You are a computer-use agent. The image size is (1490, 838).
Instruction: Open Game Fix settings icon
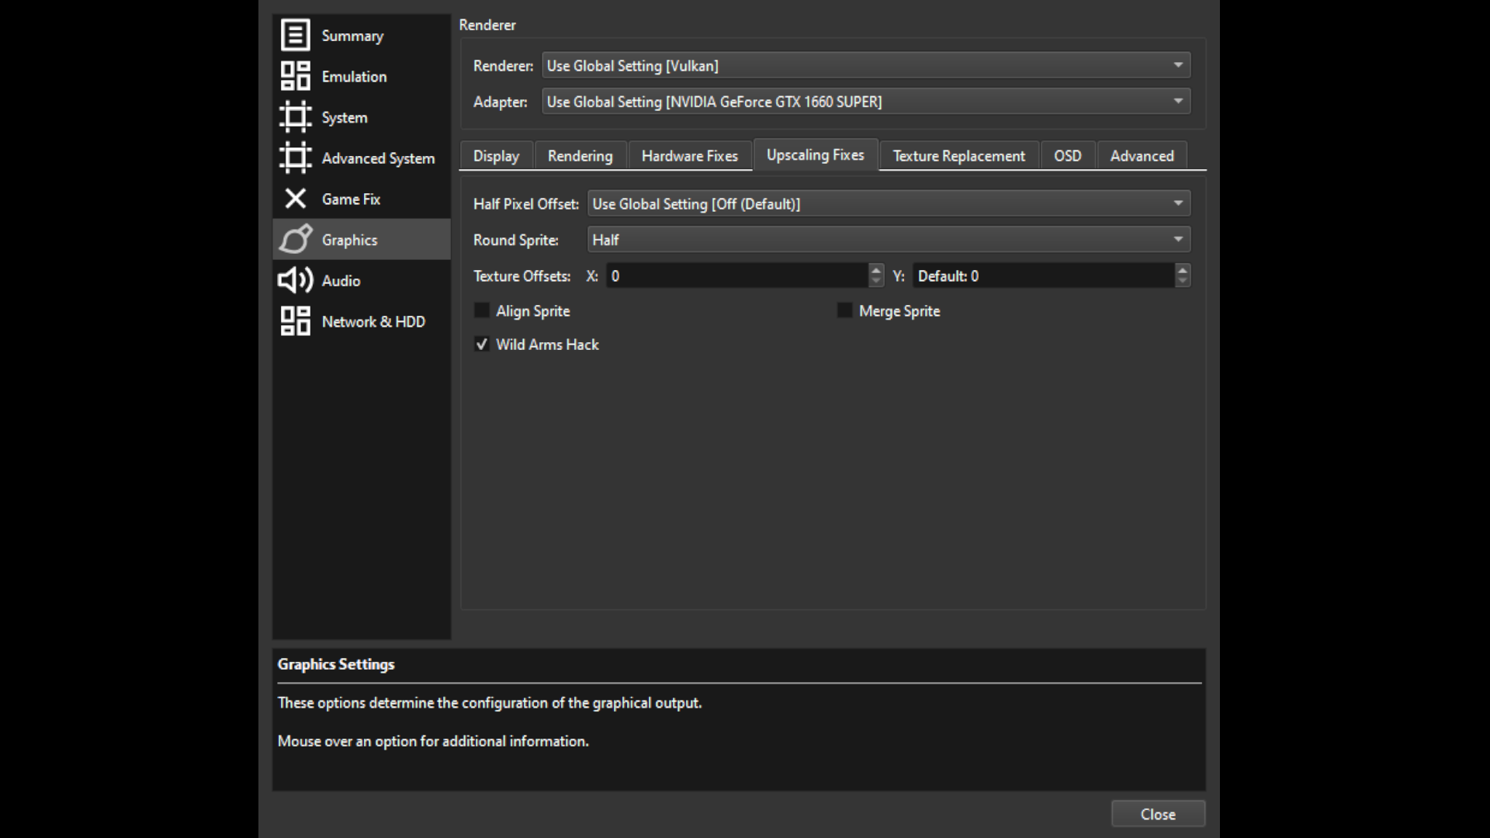click(295, 199)
